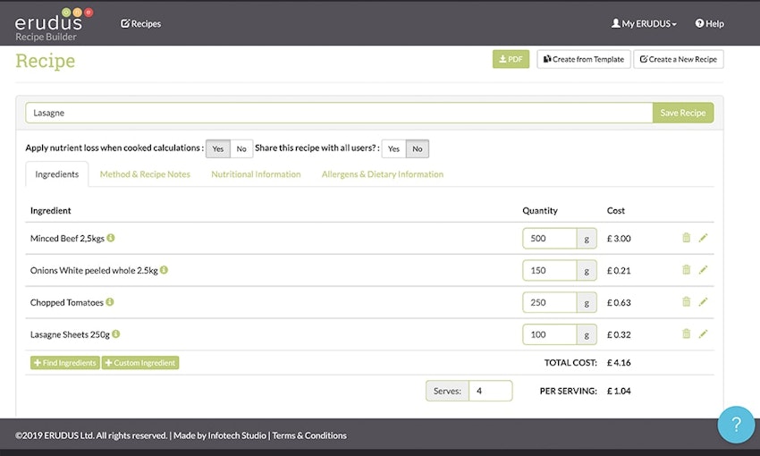The image size is (760, 456).
Task: Click the Chopped Tomatoes quantity field
Action: pos(550,302)
